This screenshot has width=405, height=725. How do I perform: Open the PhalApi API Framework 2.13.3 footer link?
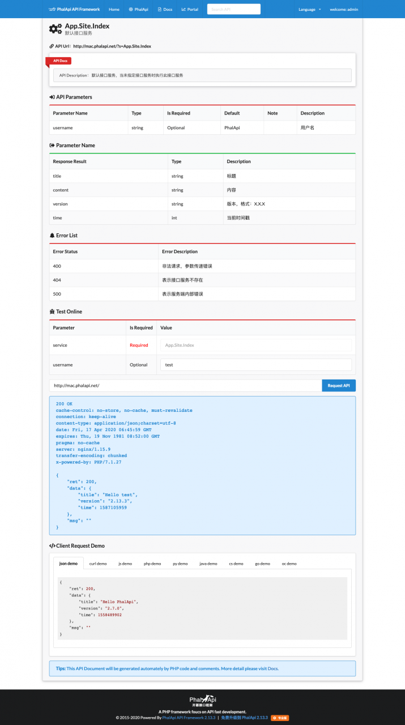(189, 718)
